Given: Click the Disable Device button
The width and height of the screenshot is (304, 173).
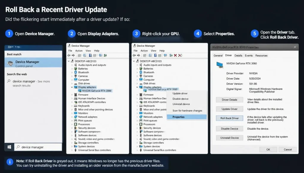Looking at the screenshot, I should click(229, 129).
